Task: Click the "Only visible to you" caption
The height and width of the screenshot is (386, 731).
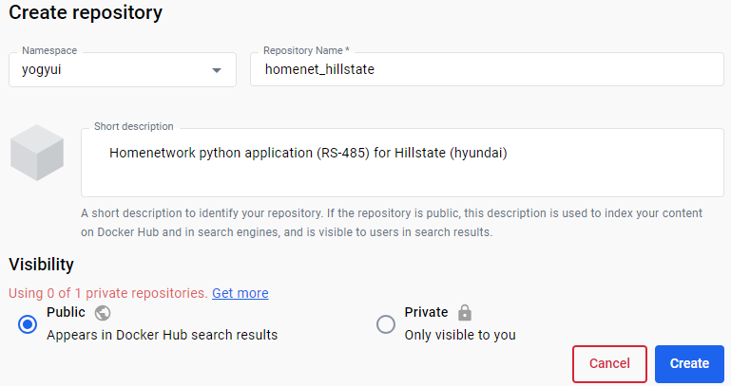Action: [x=460, y=335]
